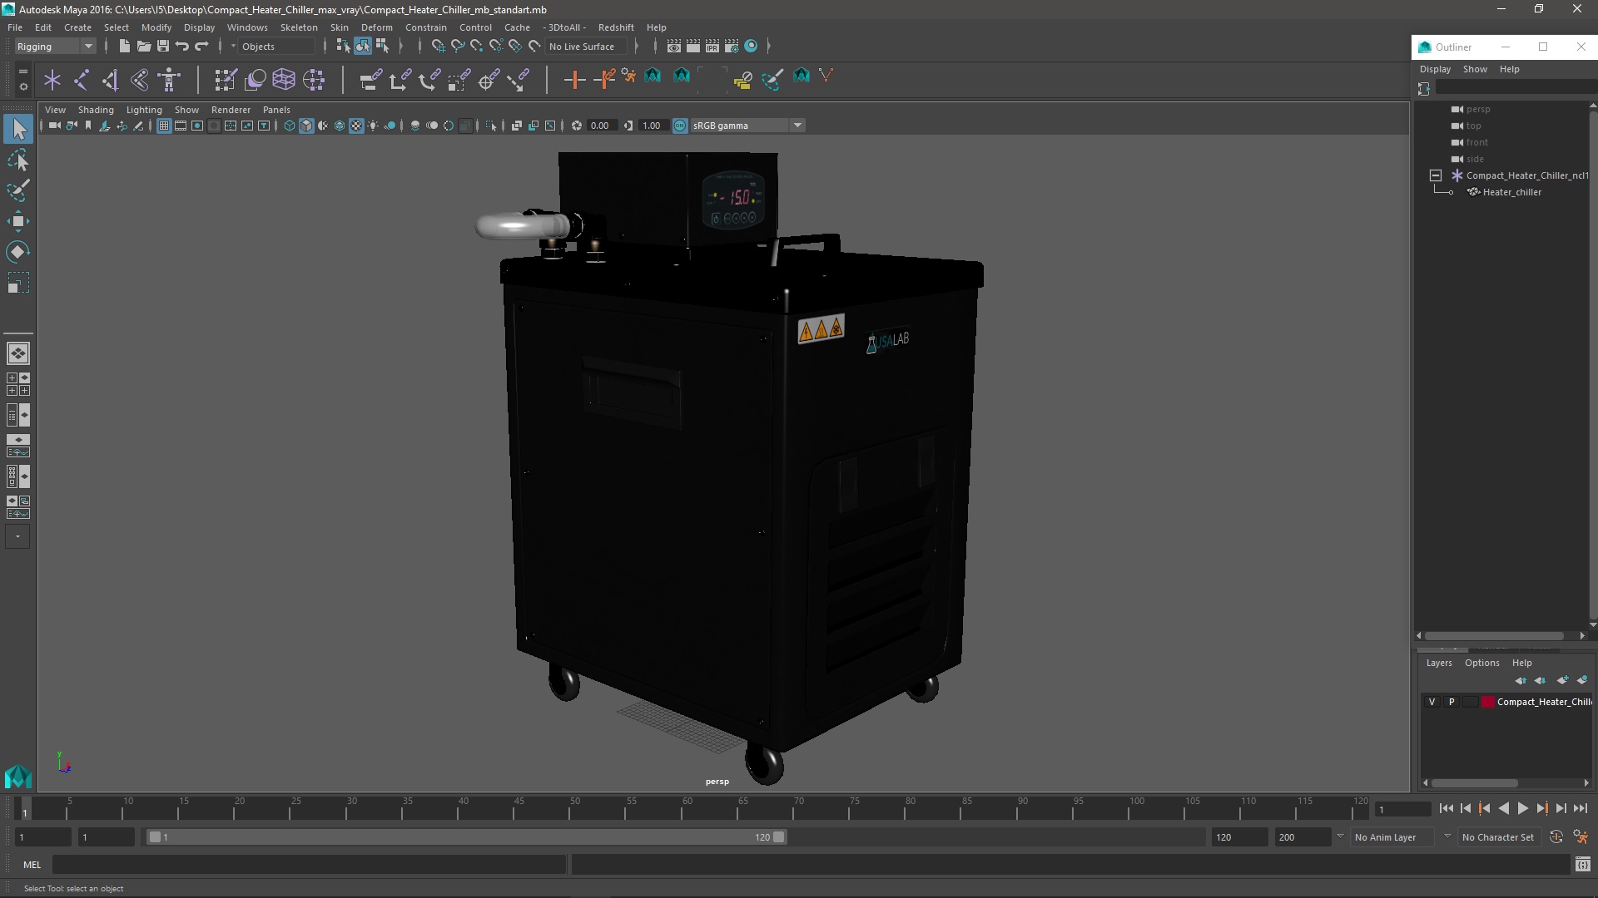The width and height of the screenshot is (1598, 898).
Task: Open layer editor Options menu
Action: point(1481,663)
